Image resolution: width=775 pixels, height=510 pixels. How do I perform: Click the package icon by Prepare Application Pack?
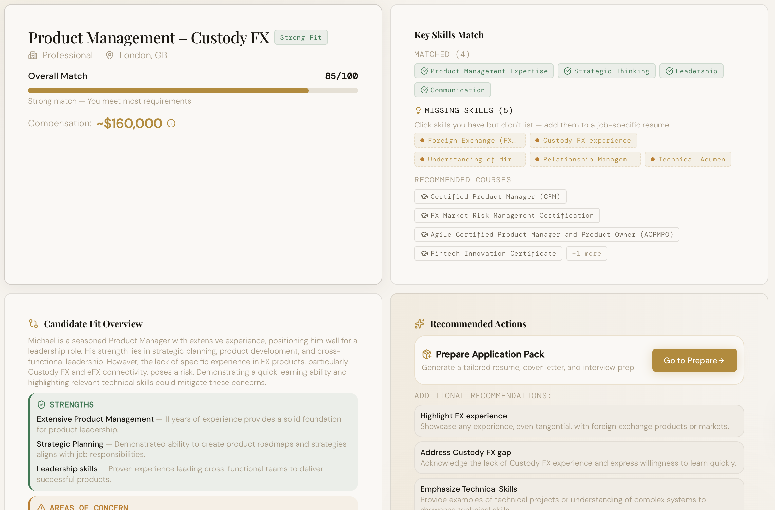tap(427, 354)
